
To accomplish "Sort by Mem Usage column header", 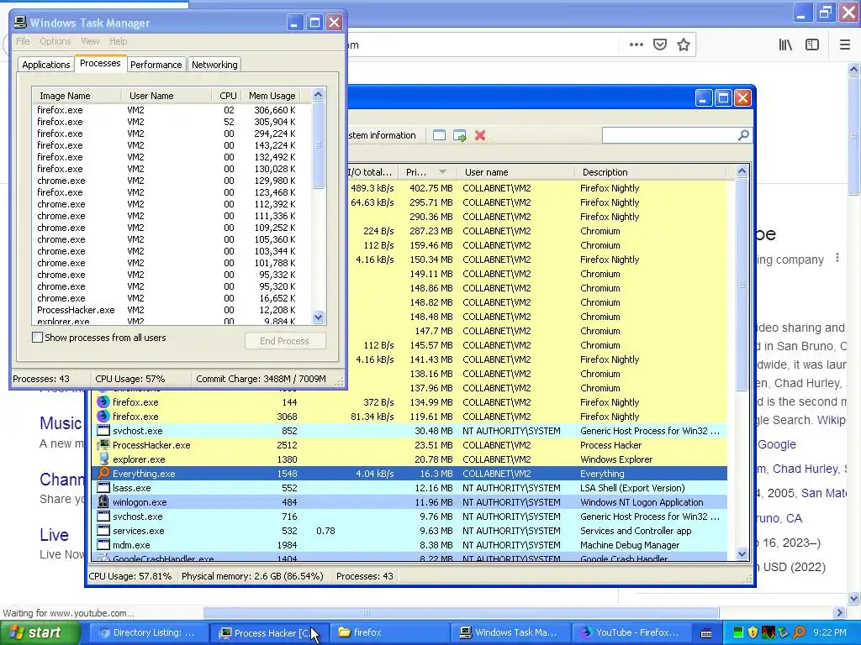I will click(x=272, y=96).
